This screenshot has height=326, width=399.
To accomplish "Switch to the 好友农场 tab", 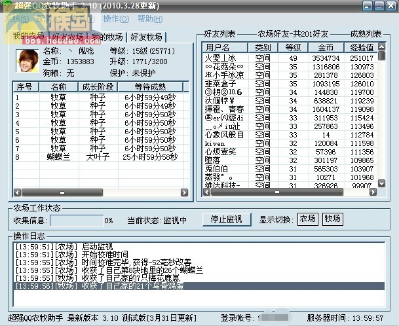I will coord(67,37).
